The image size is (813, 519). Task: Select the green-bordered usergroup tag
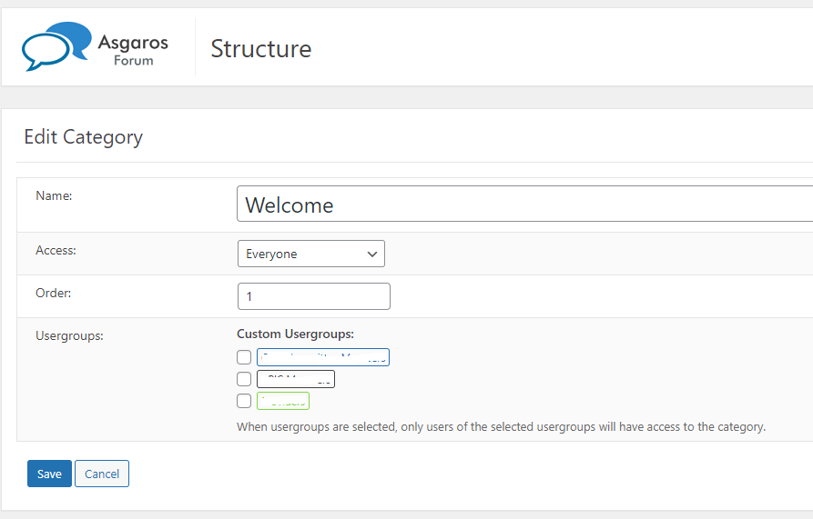click(x=283, y=401)
